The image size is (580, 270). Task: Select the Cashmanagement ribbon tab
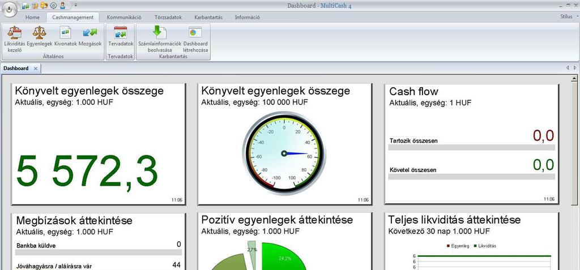pos(72,18)
